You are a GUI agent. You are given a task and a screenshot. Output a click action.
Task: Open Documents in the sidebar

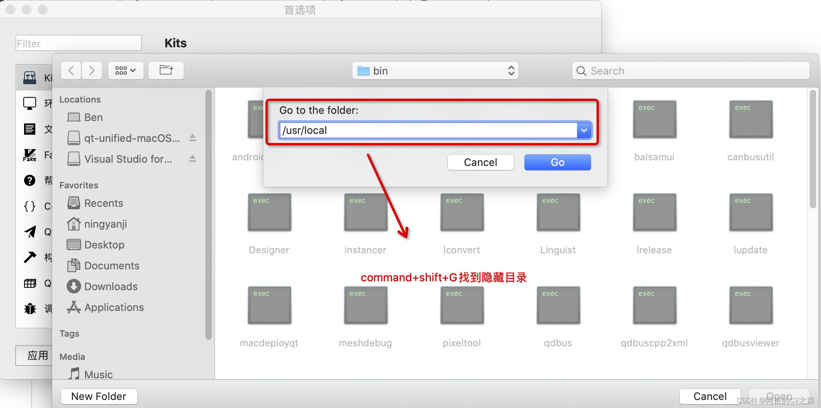(103, 266)
